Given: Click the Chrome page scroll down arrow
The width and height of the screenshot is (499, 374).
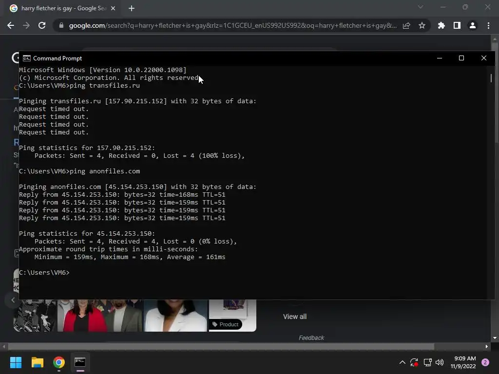Looking at the screenshot, I should click(495, 338).
